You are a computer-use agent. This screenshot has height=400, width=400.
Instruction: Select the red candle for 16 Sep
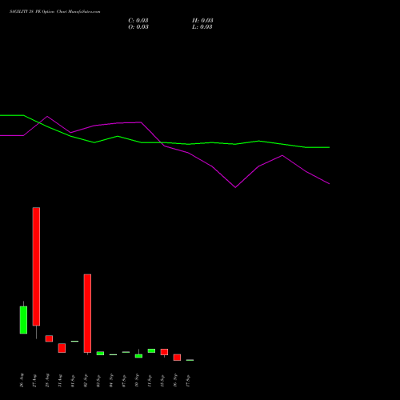tap(177, 358)
